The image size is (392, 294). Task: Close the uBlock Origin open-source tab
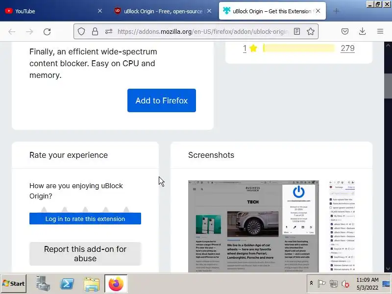[209, 11]
